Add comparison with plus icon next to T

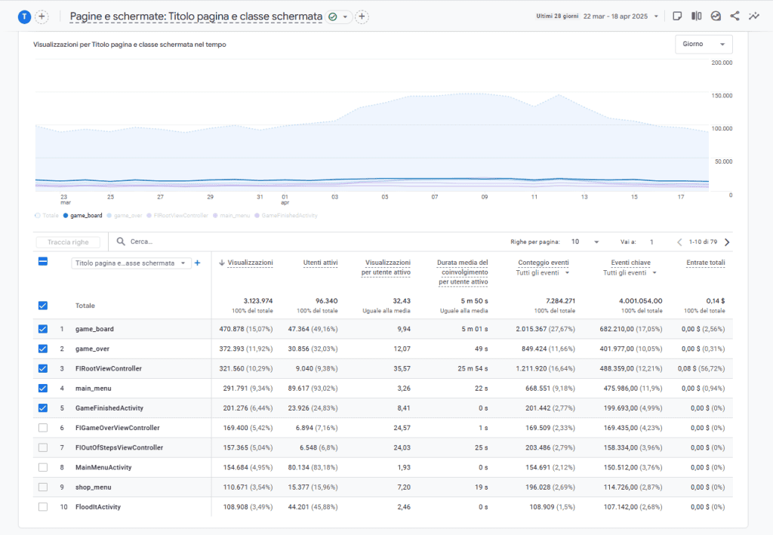[x=42, y=17]
